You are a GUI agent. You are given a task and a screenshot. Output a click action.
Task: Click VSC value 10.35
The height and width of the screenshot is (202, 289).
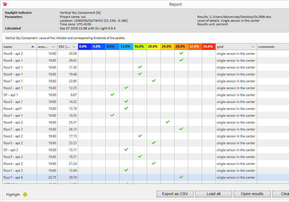73,116
